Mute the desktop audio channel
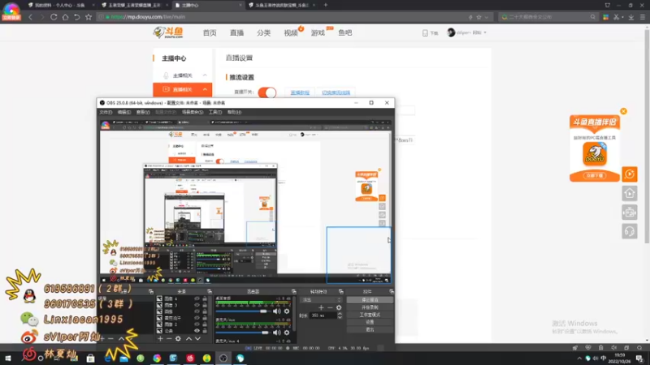650x365 pixels. 276,311
